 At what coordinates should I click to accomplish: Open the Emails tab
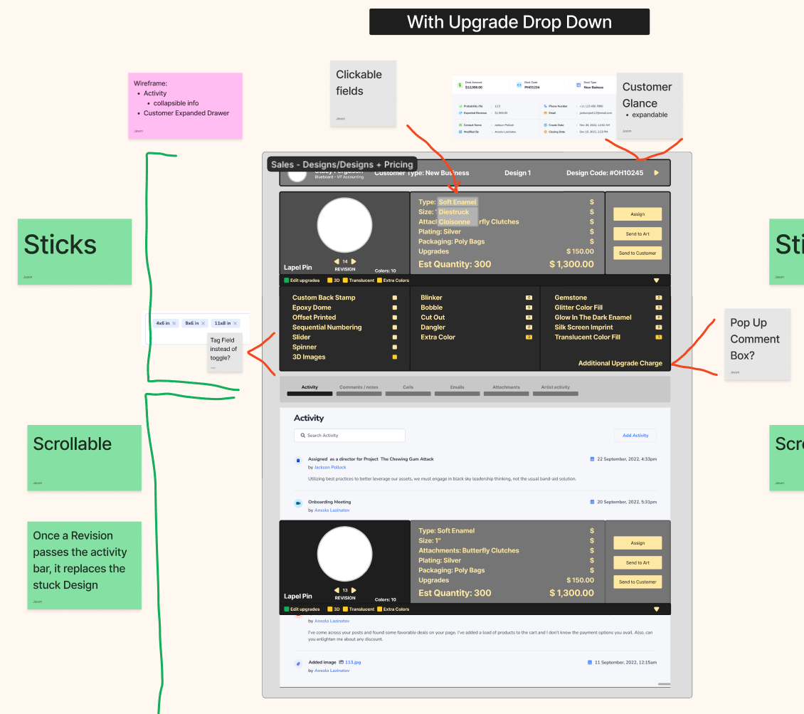pos(457,390)
